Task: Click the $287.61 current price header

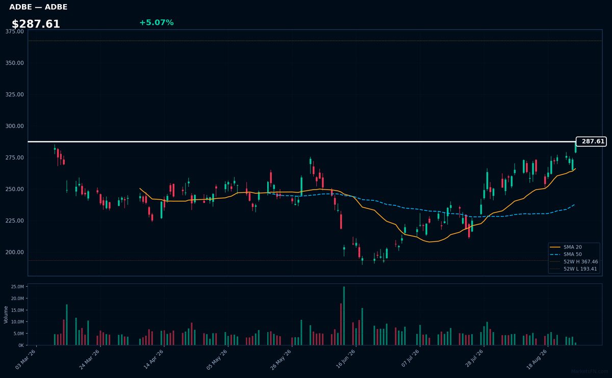Action: tap(36, 24)
